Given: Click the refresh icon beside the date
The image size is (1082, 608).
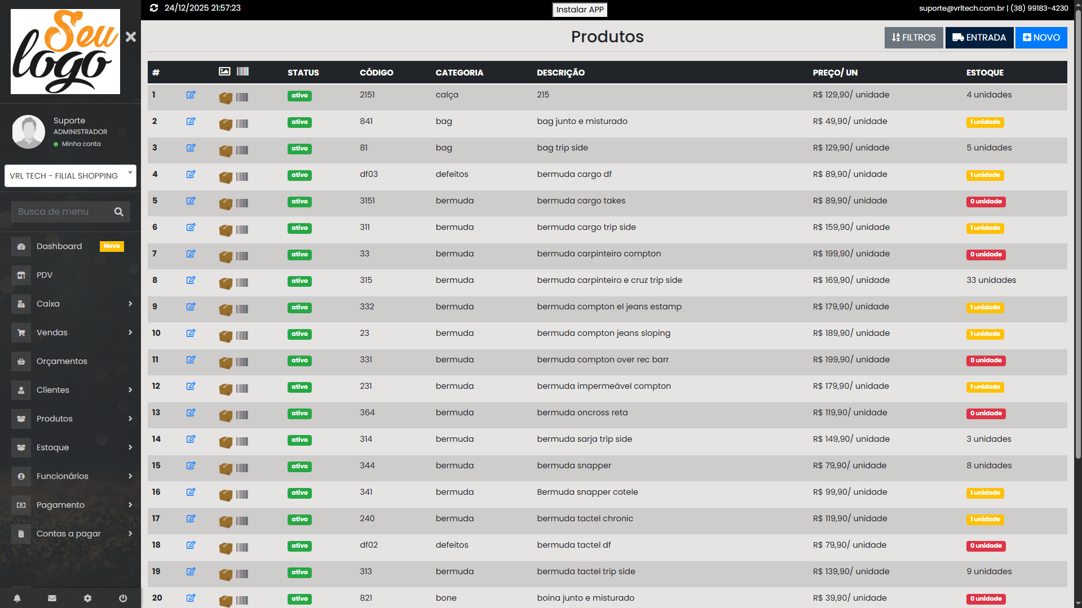Looking at the screenshot, I should coord(154,8).
